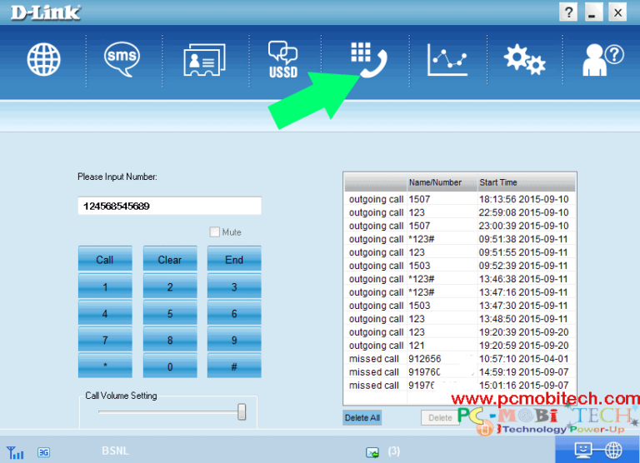Click the greyed Delete button

(x=440, y=418)
